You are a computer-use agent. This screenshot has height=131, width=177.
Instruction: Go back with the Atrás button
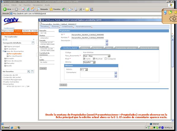click(7, 9)
